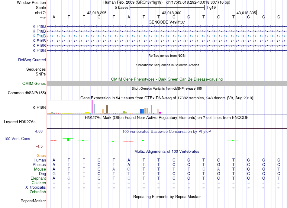Click the 43,018,305 ruler position

coord(246,13)
